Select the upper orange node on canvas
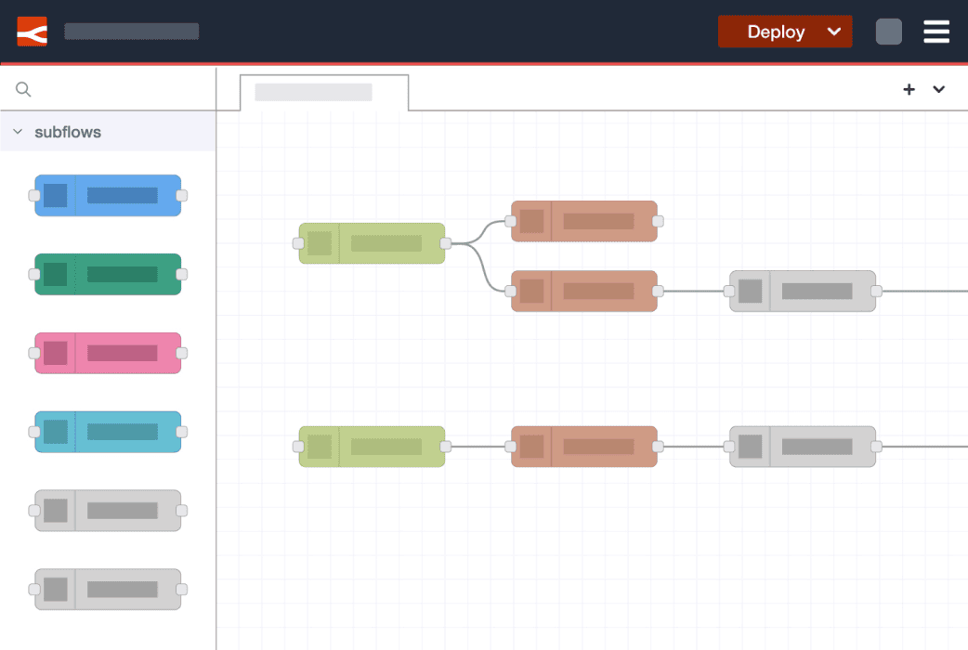Image resolution: width=968 pixels, height=650 pixels. click(583, 221)
